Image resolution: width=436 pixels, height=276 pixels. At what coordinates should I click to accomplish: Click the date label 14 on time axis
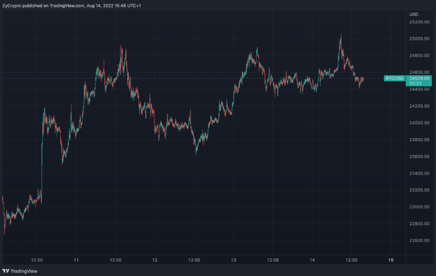(312, 260)
